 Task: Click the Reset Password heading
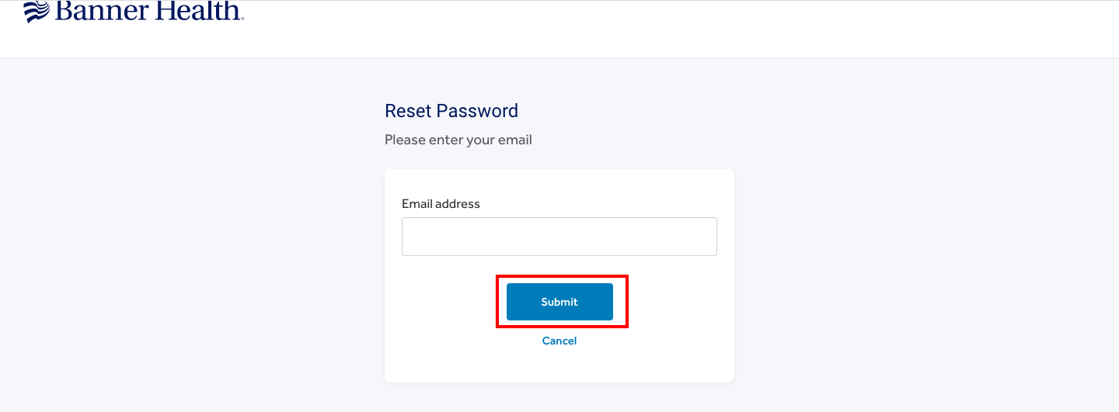[x=451, y=111]
